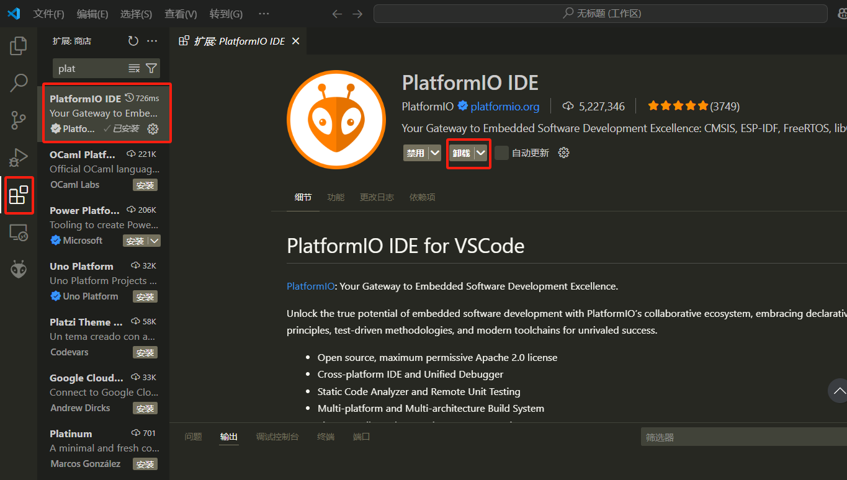
Task: Select the Platinum extension entry
Action: pyautogui.click(x=103, y=448)
